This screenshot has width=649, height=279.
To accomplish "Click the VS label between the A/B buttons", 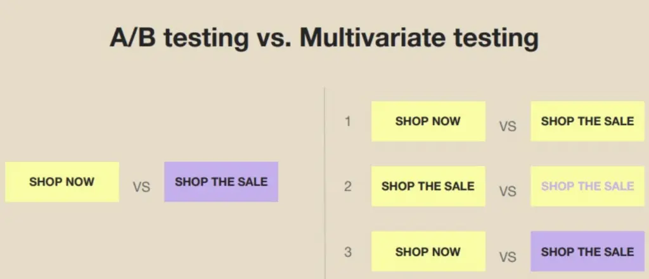I will 141,187.
